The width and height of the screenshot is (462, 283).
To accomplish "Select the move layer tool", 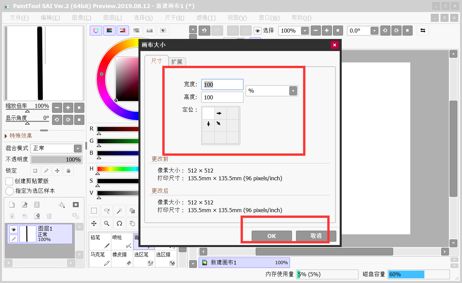I will pyautogui.click(x=94, y=223).
